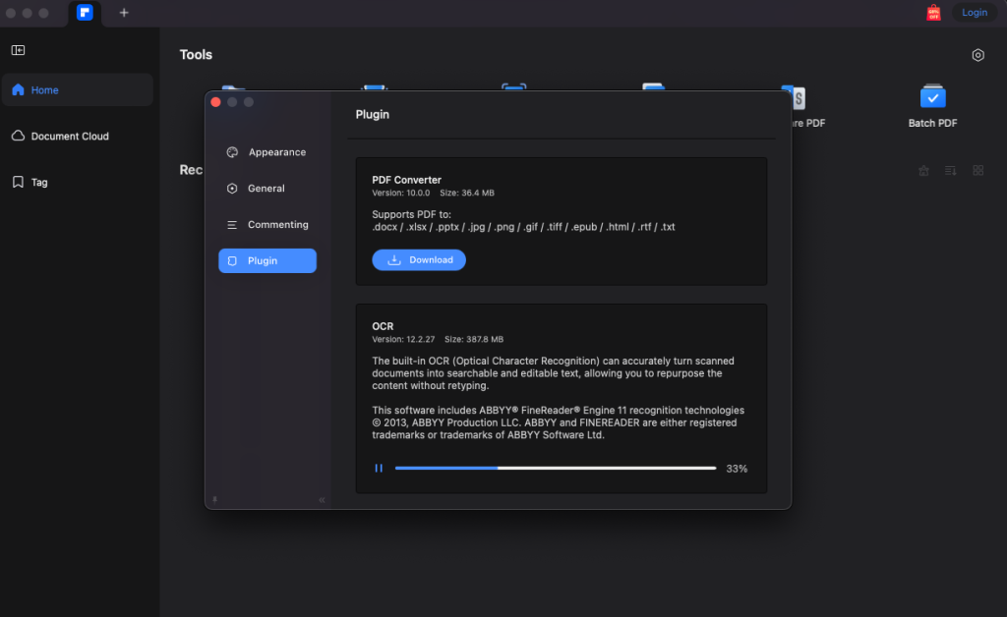Click the Login button

[x=974, y=12]
